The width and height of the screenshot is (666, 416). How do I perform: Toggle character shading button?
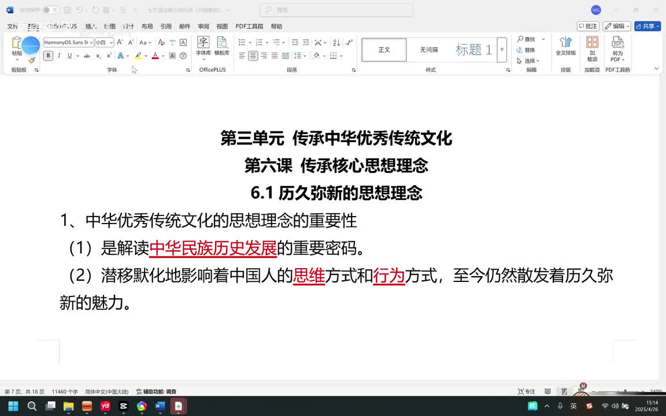[172, 55]
